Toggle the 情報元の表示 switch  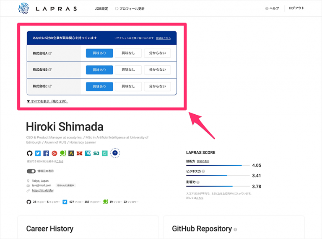(x=31, y=171)
